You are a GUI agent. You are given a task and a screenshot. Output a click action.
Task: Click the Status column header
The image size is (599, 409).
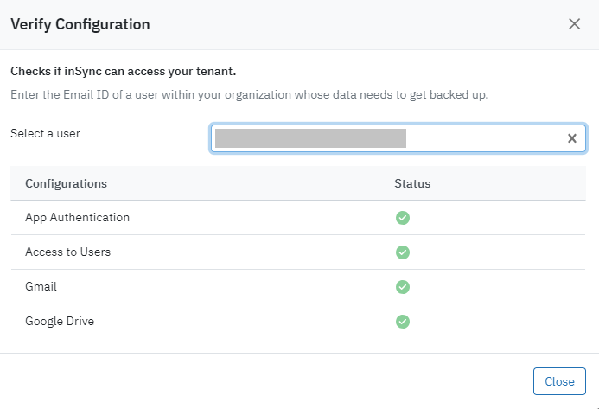point(412,183)
